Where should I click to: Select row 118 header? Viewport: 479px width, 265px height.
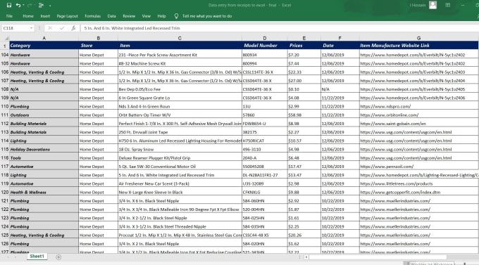5,175
